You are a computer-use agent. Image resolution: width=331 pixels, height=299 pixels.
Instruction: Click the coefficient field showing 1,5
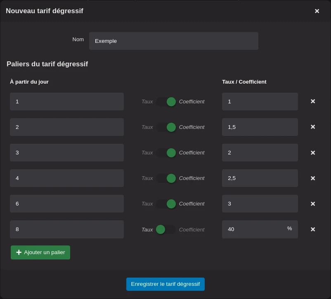(x=260, y=127)
